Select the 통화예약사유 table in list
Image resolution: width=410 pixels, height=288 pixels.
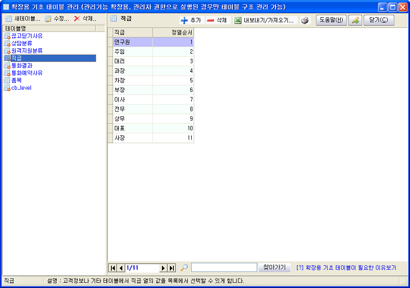pyautogui.click(x=27, y=73)
